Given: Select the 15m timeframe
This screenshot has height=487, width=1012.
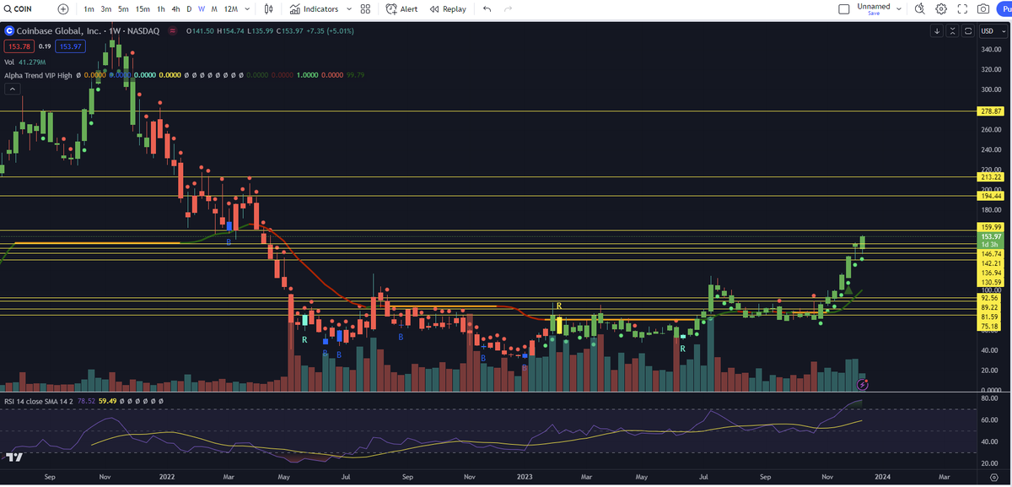Looking at the screenshot, I should (x=143, y=8).
